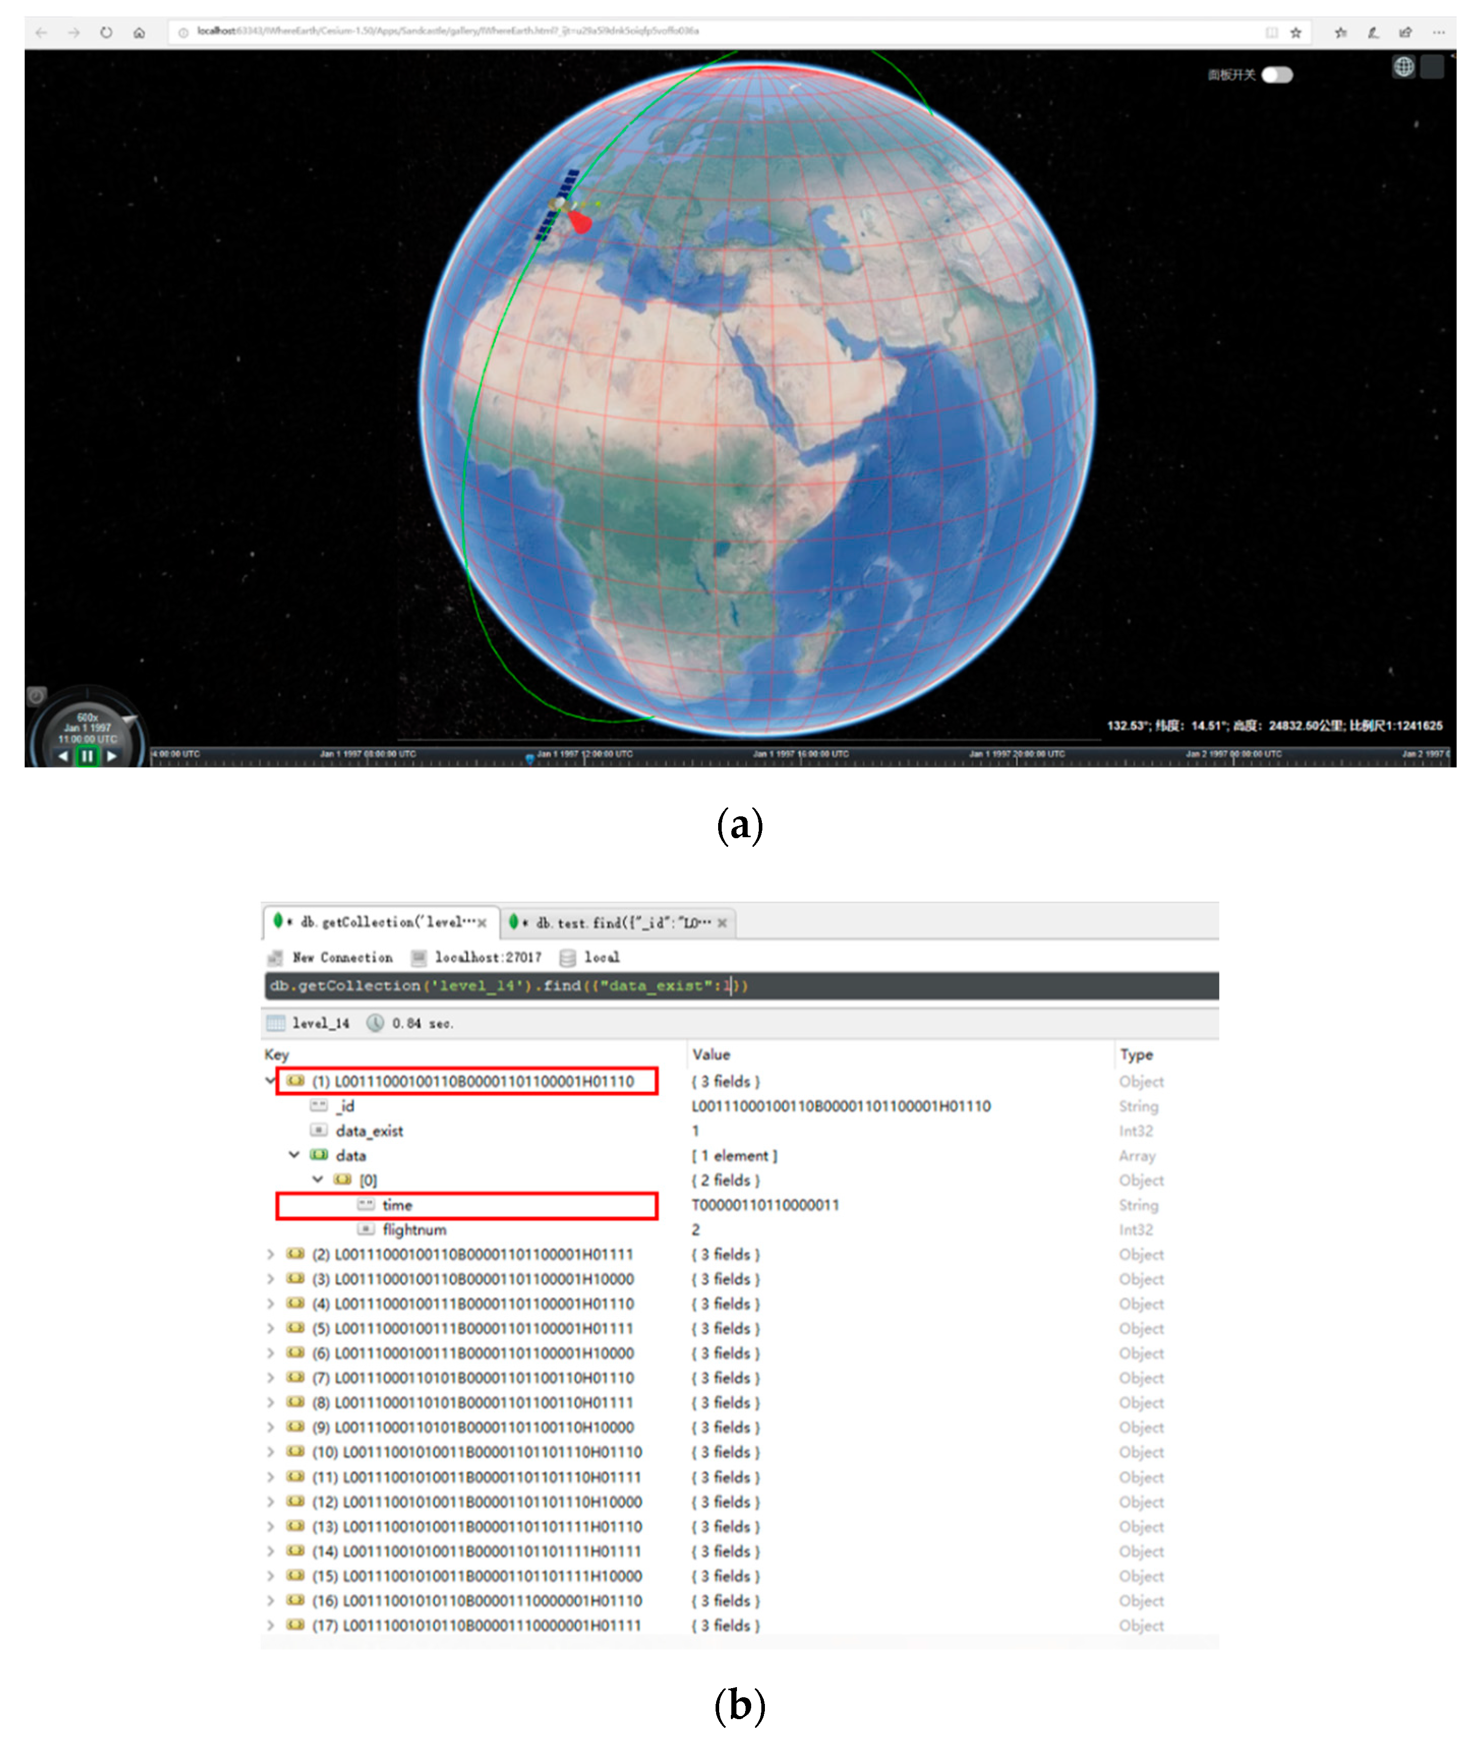Image resolution: width=1480 pixels, height=1739 pixels.
Task: Select the object icon of document (16)
Action: coord(295,1600)
